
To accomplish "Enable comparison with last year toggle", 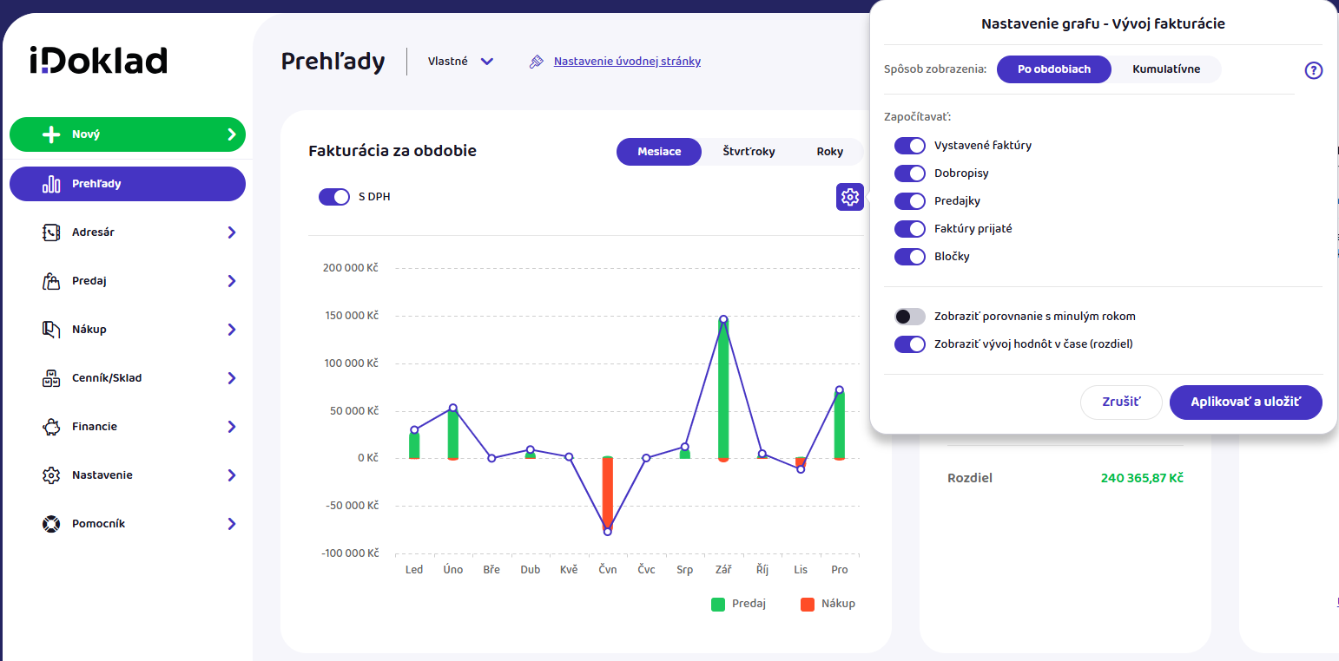I will 910,317.
